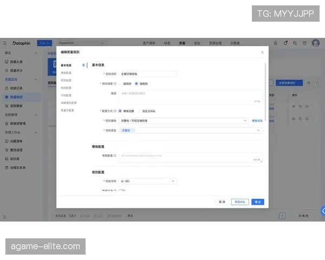Collapse the 概览 sidebar section
The image size is (325, 260).
point(36,53)
